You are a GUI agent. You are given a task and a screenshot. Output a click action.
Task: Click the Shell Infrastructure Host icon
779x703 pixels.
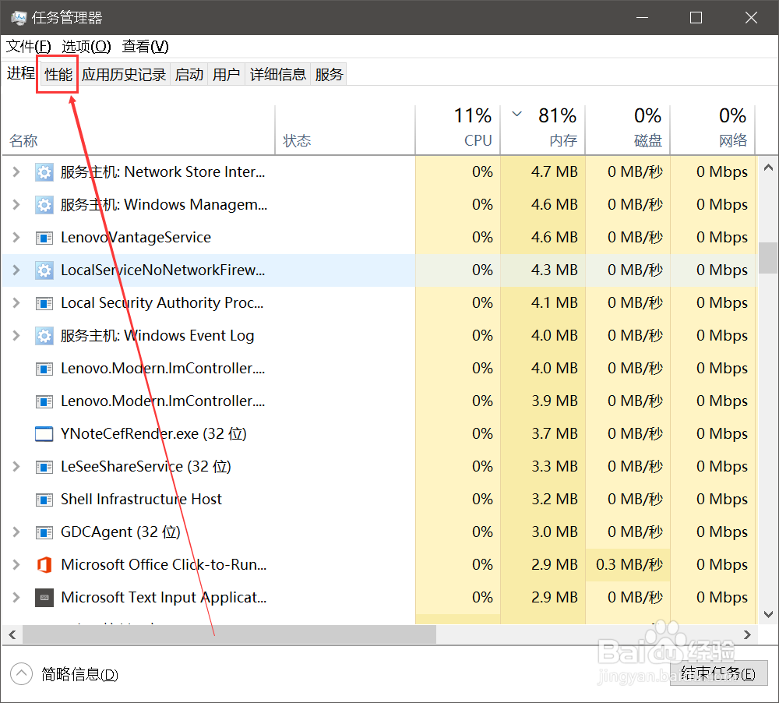(44, 500)
